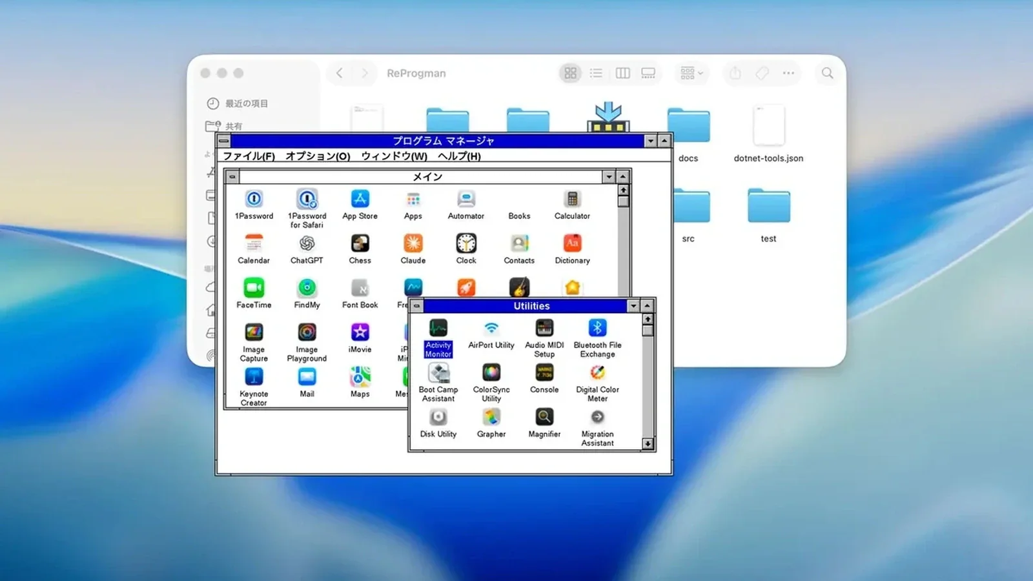This screenshot has height=581, width=1033.
Task: Click scroll up arrow in Utilities window
Action: coord(648,319)
